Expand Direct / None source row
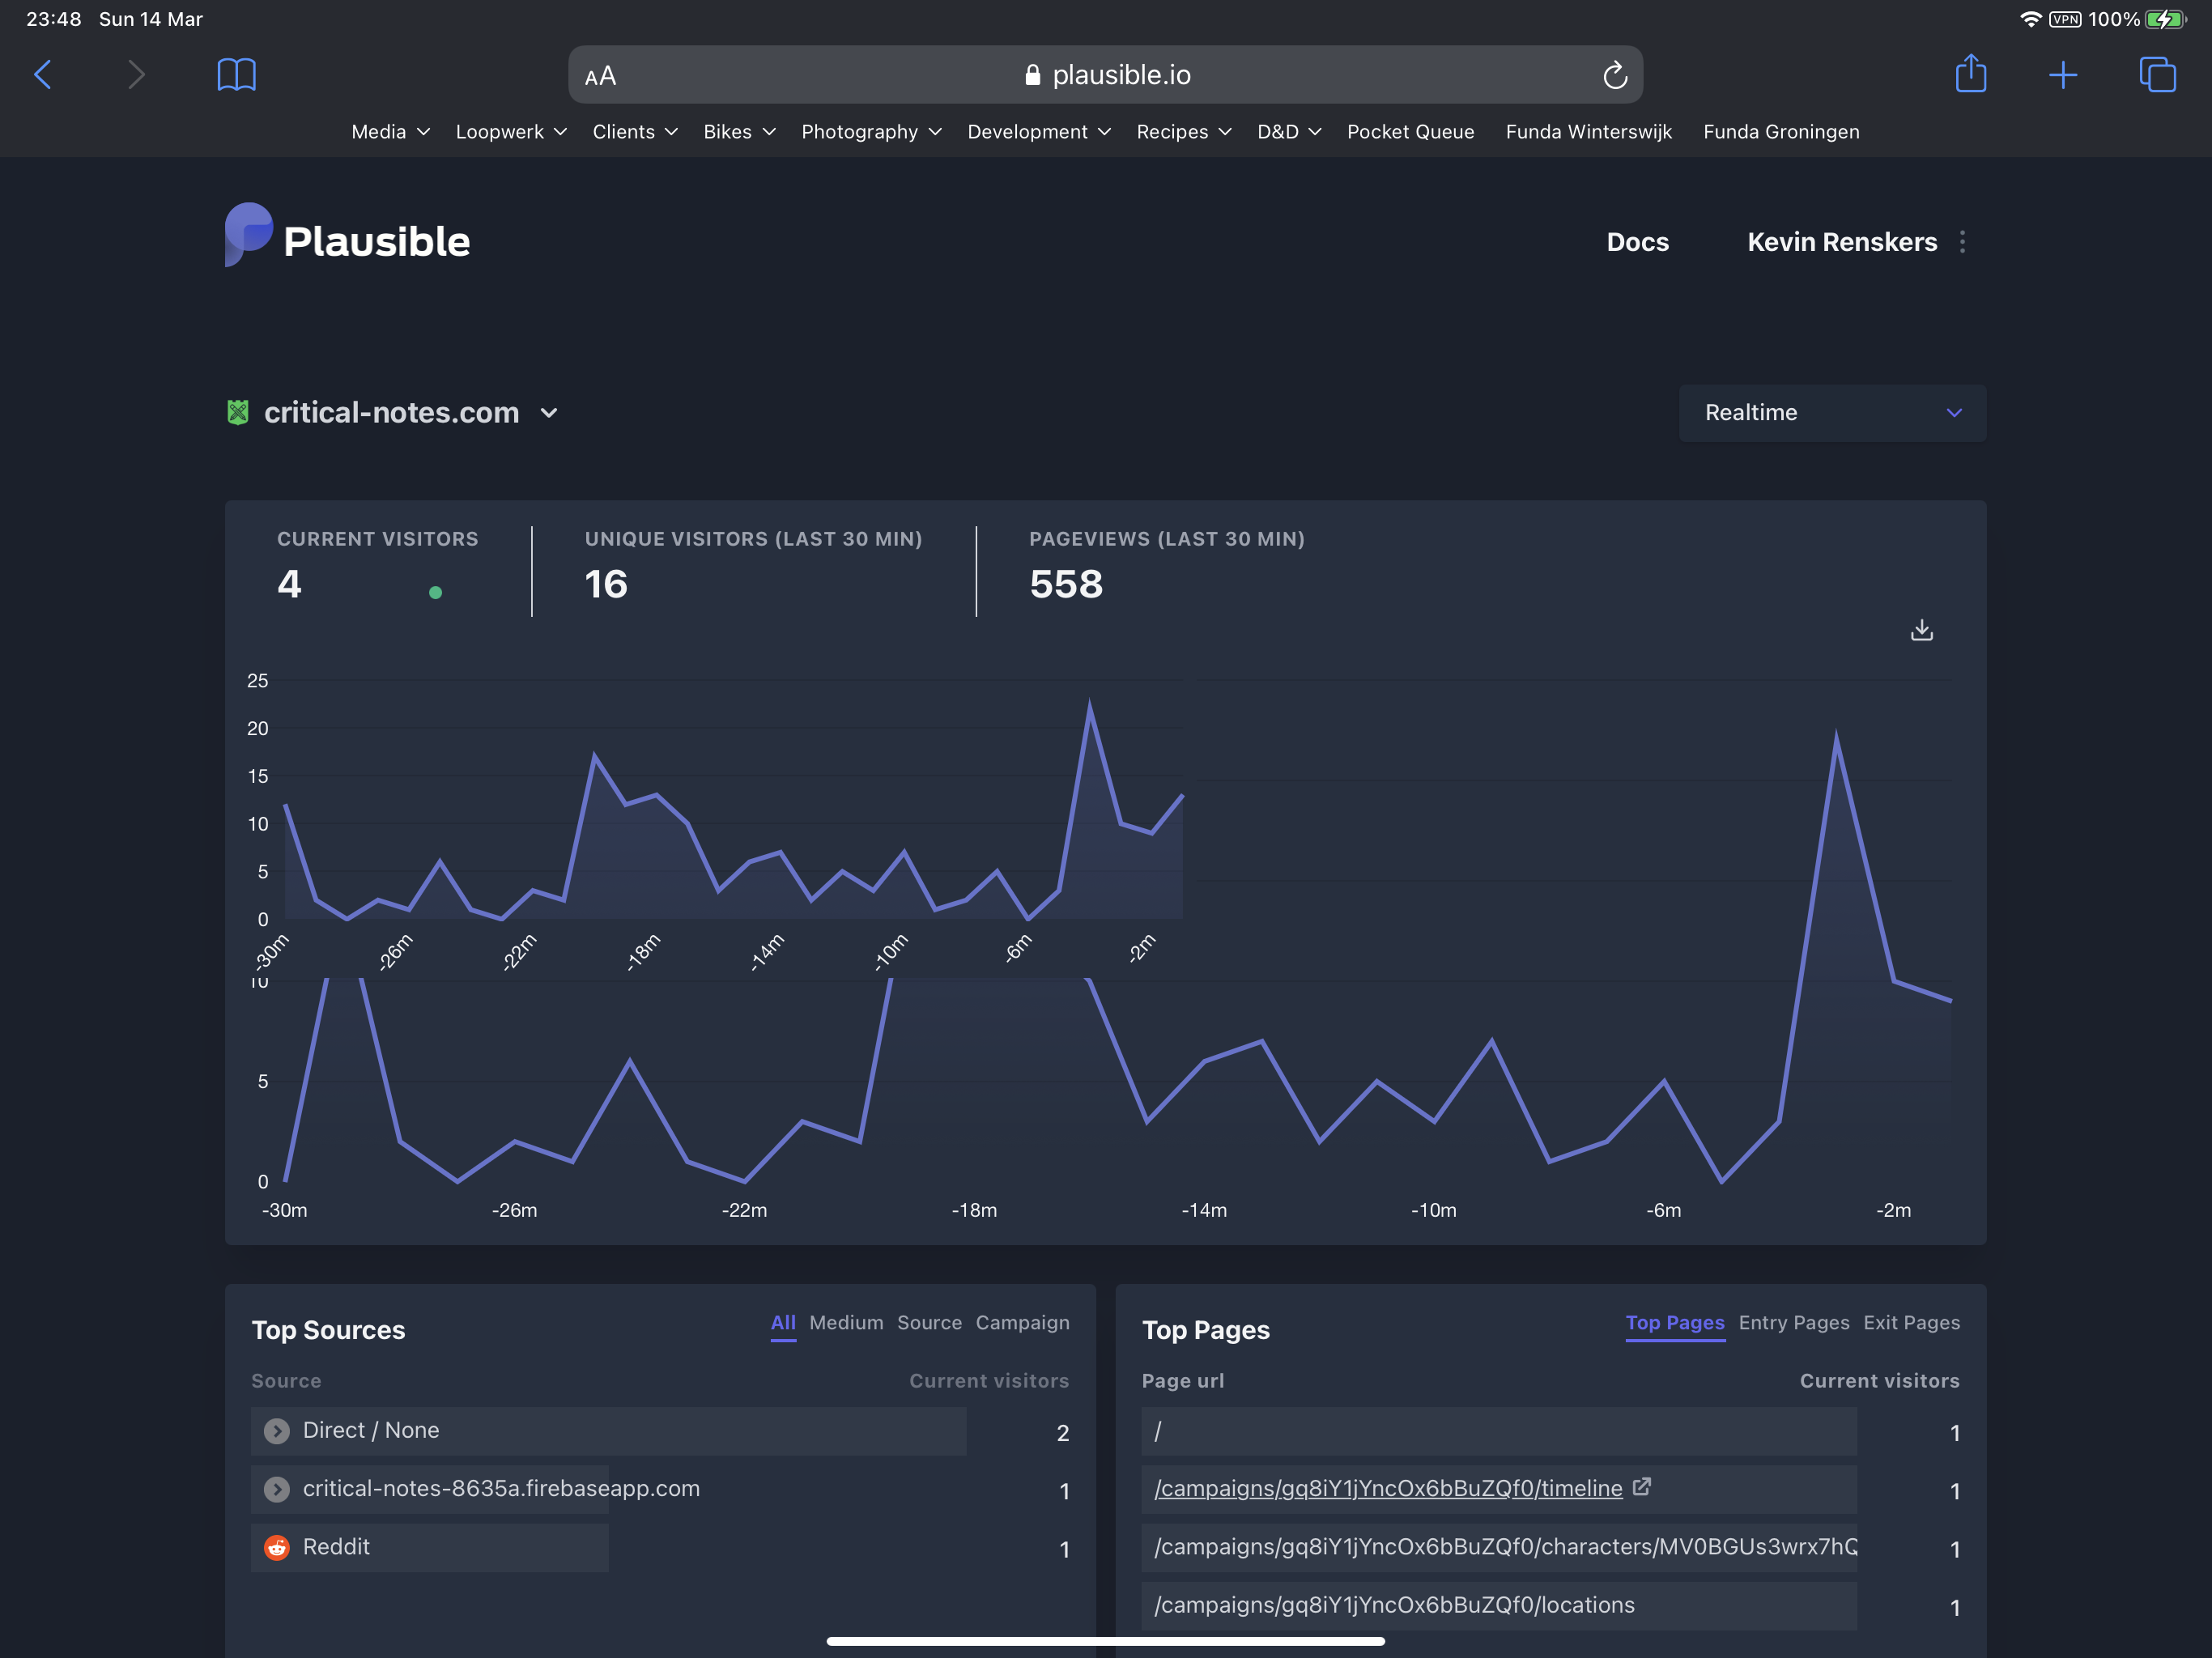This screenshot has height=1658, width=2212. click(x=277, y=1431)
